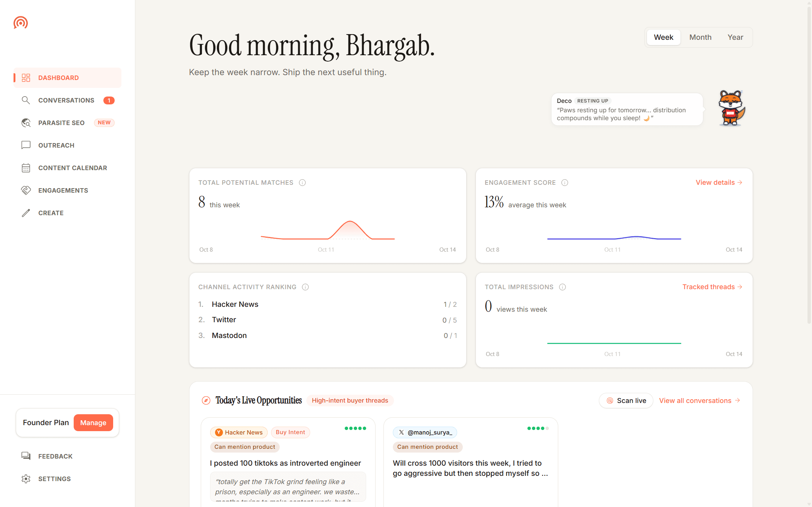Image resolution: width=812 pixels, height=507 pixels.
Task: Switch time range to Year
Action: tap(735, 37)
